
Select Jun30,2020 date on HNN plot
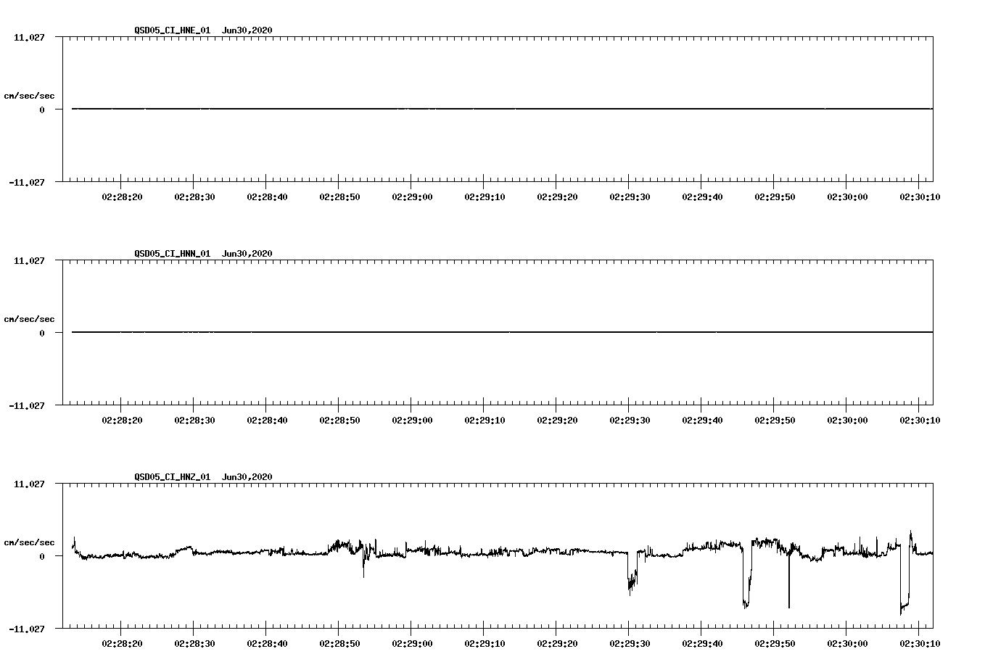(247, 254)
